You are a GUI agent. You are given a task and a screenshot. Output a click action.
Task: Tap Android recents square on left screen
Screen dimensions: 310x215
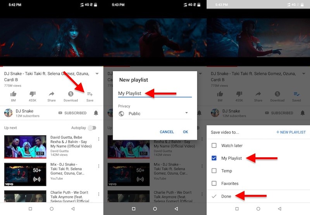point(30,209)
